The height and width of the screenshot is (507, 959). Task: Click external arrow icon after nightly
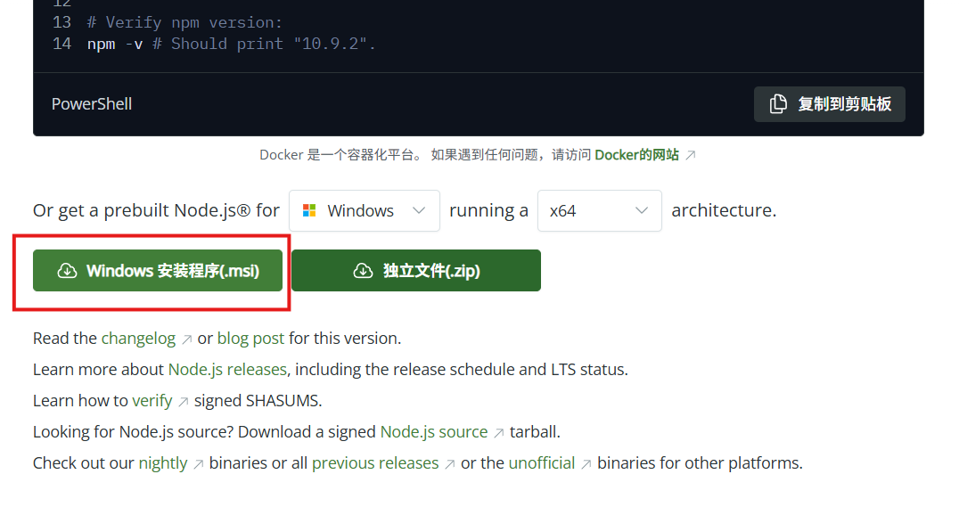coord(198,464)
